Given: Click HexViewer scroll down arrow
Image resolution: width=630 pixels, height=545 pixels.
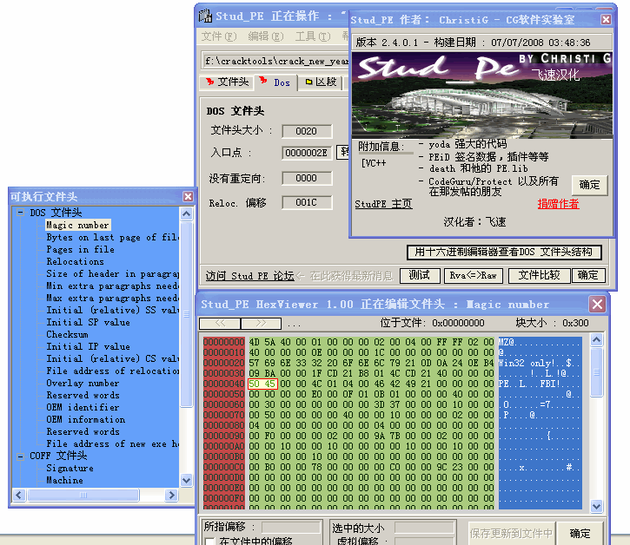Looking at the screenshot, I should click(x=597, y=506).
